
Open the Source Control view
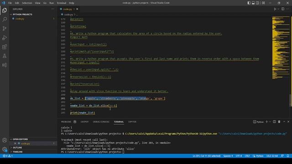click(x=5, y=28)
